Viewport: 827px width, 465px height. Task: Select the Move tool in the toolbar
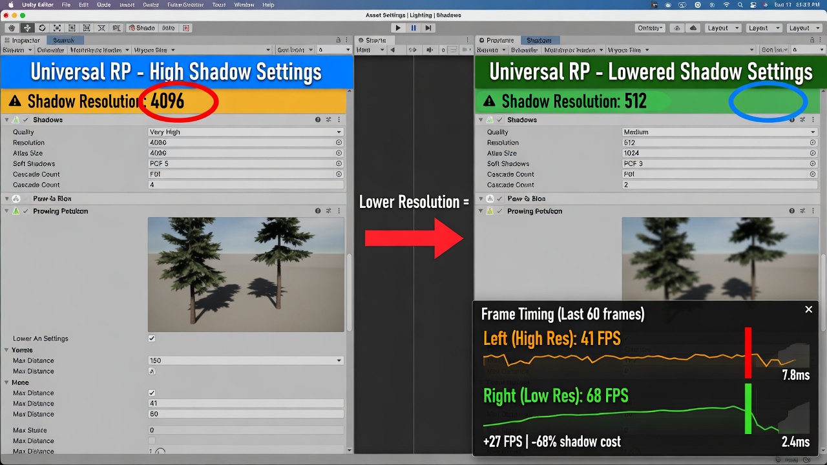tap(27, 28)
